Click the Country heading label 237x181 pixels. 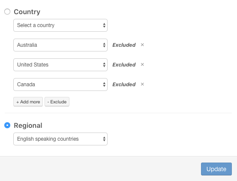[27, 12]
